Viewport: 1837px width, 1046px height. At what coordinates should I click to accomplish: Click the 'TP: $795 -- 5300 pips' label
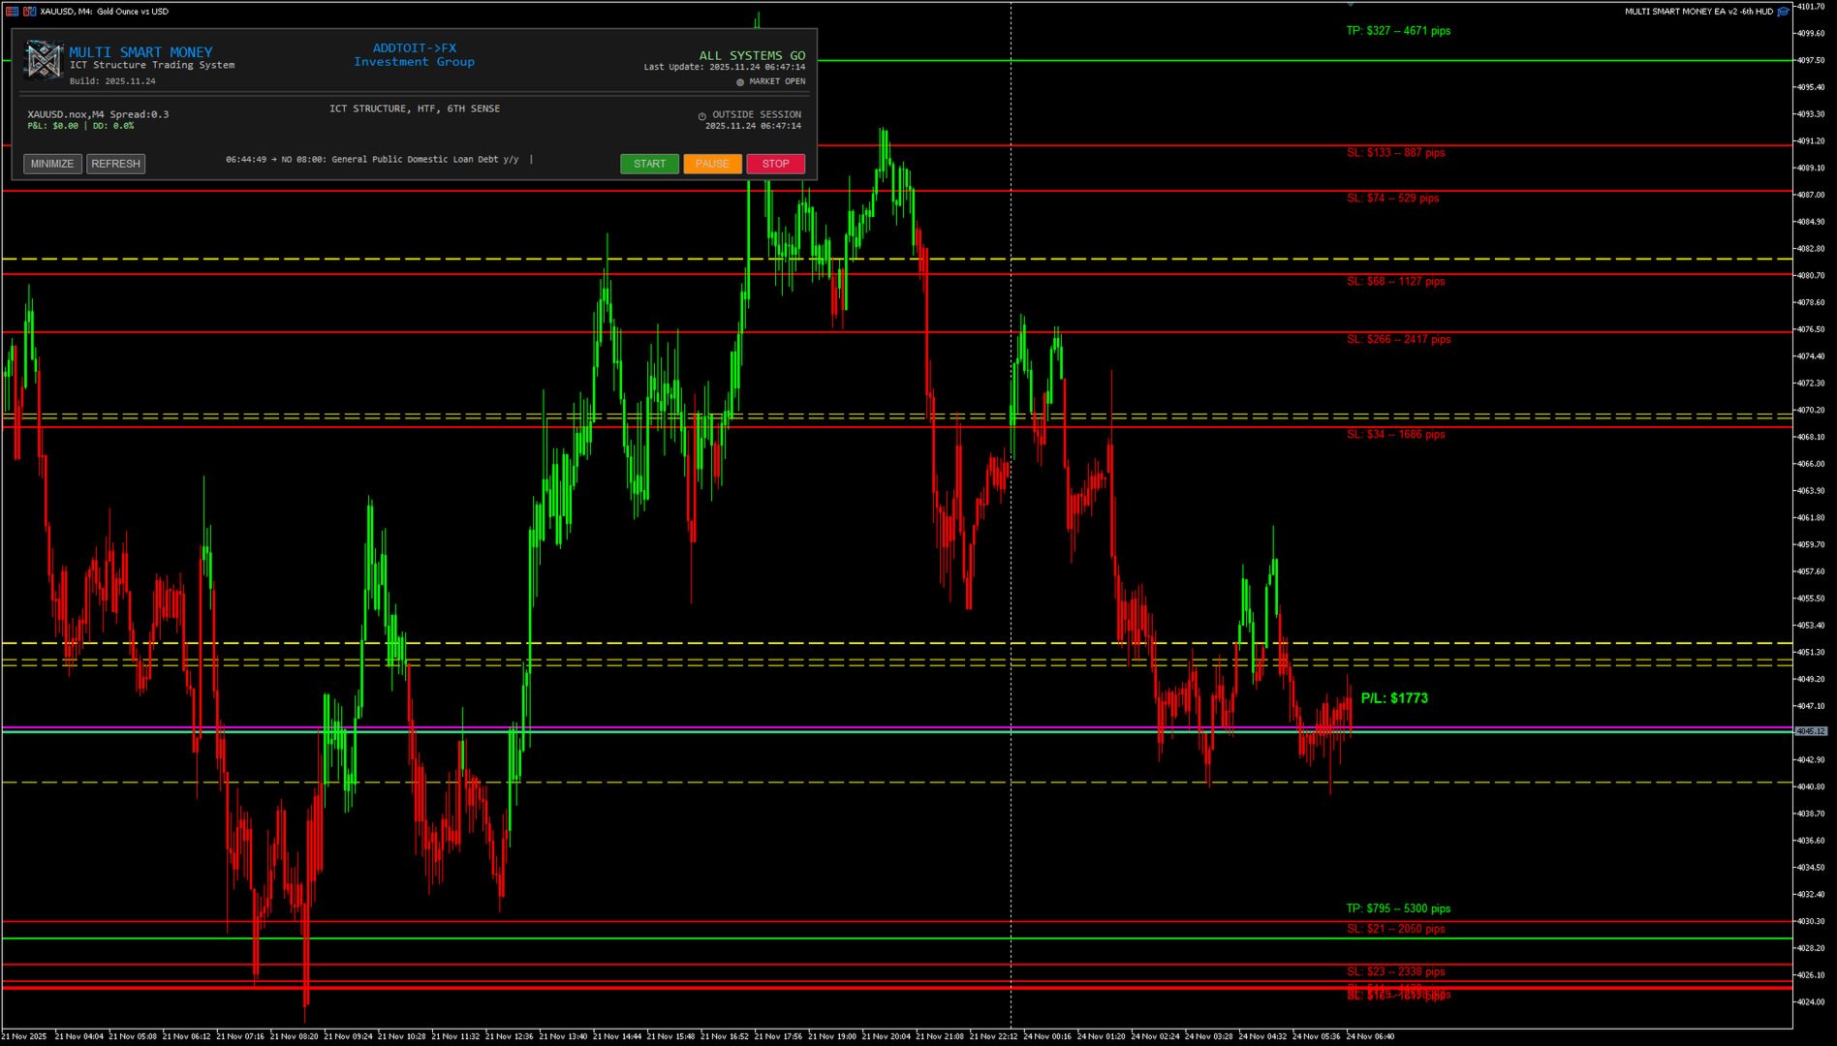pyautogui.click(x=1398, y=908)
